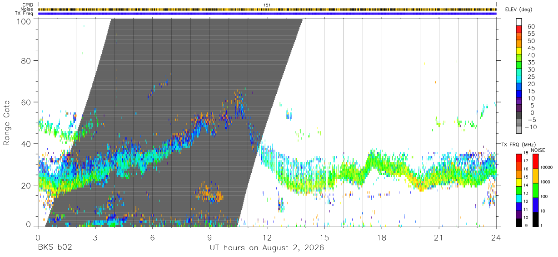The height and width of the screenshot is (257, 558).
Task: Click the BKS b02 radar label
Action: click(55, 248)
